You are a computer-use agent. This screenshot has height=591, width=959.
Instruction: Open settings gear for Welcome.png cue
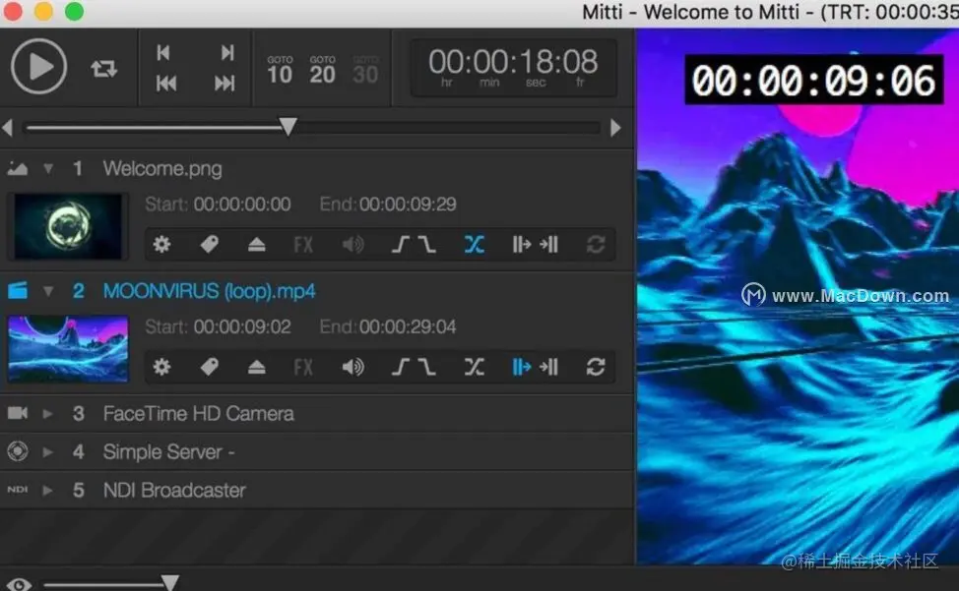[162, 245]
